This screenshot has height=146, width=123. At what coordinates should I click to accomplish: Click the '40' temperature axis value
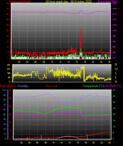tap(114, 90)
